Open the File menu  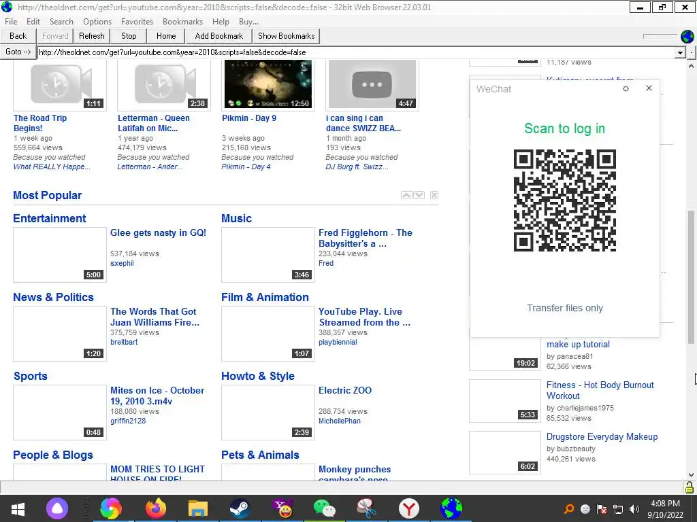[11, 22]
